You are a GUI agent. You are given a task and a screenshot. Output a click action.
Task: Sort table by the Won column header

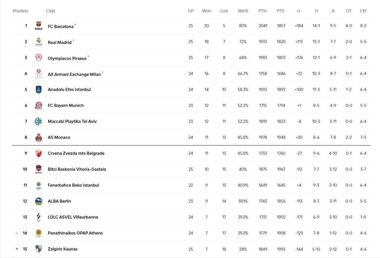(x=207, y=11)
